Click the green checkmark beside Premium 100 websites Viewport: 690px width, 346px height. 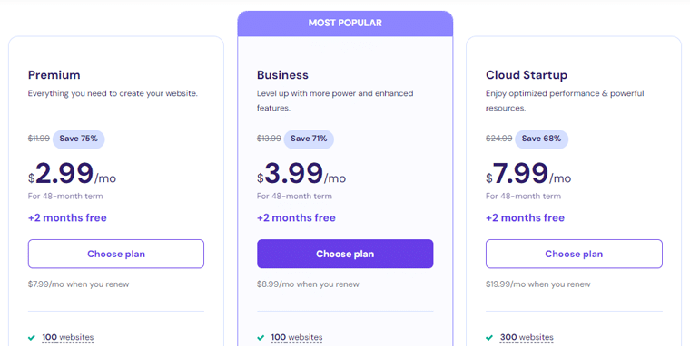[32, 338]
